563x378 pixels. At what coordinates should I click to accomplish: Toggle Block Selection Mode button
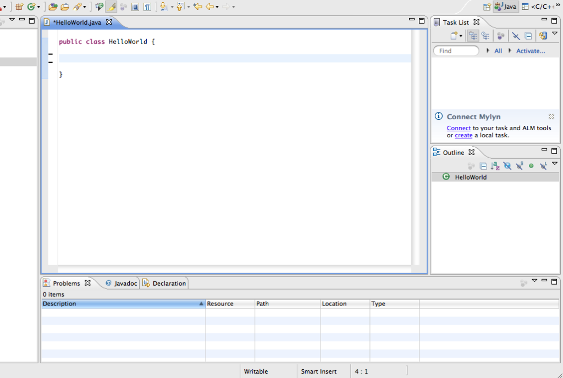click(x=135, y=7)
